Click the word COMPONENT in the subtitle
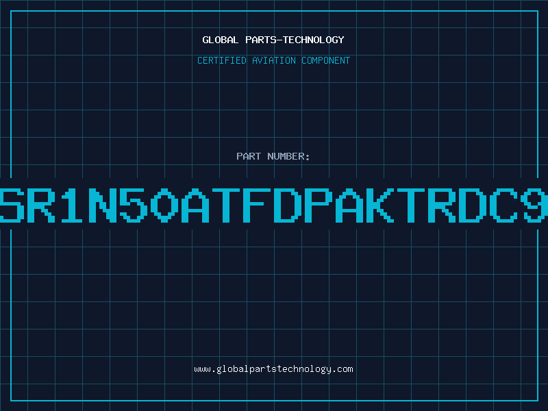This screenshot has height=411, width=548. 326,60
